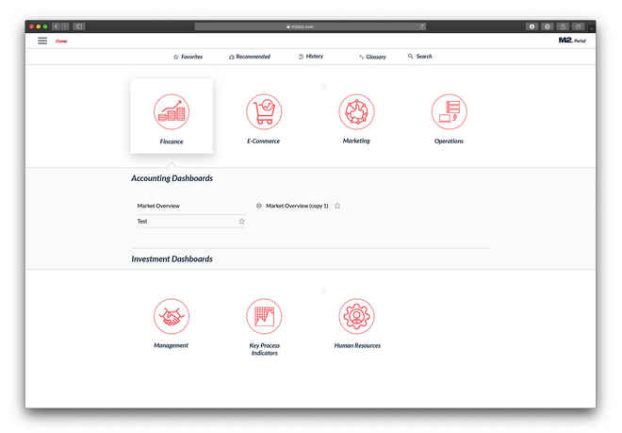
Task: Open the Management handshake icon
Action: pos(171,316)
